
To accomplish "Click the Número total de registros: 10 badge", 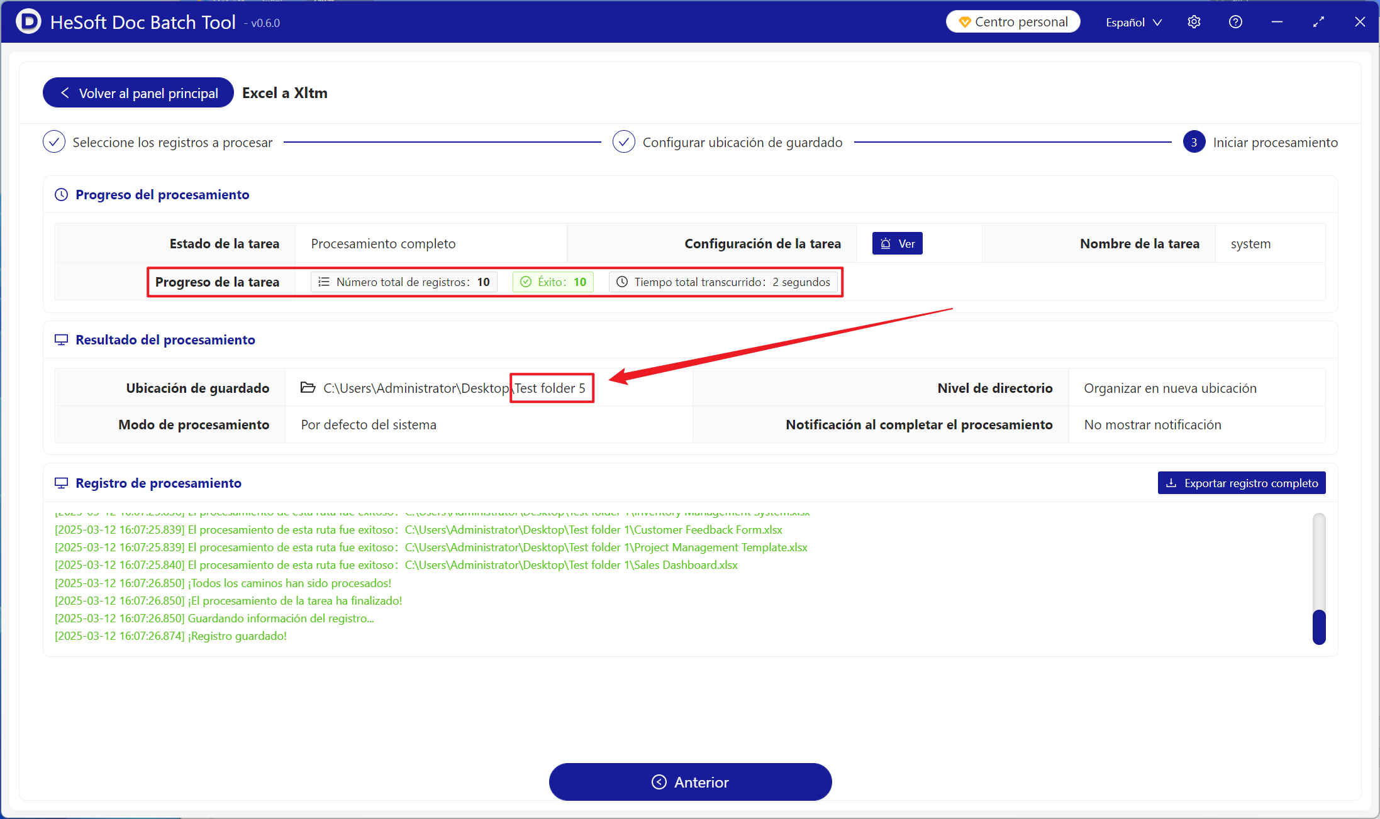I will click(x=404, y=282).
